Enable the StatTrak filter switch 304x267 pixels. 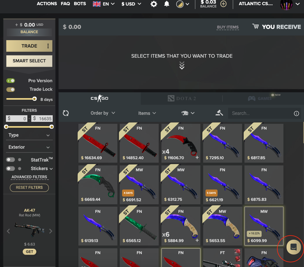click(x=11, y=160)
